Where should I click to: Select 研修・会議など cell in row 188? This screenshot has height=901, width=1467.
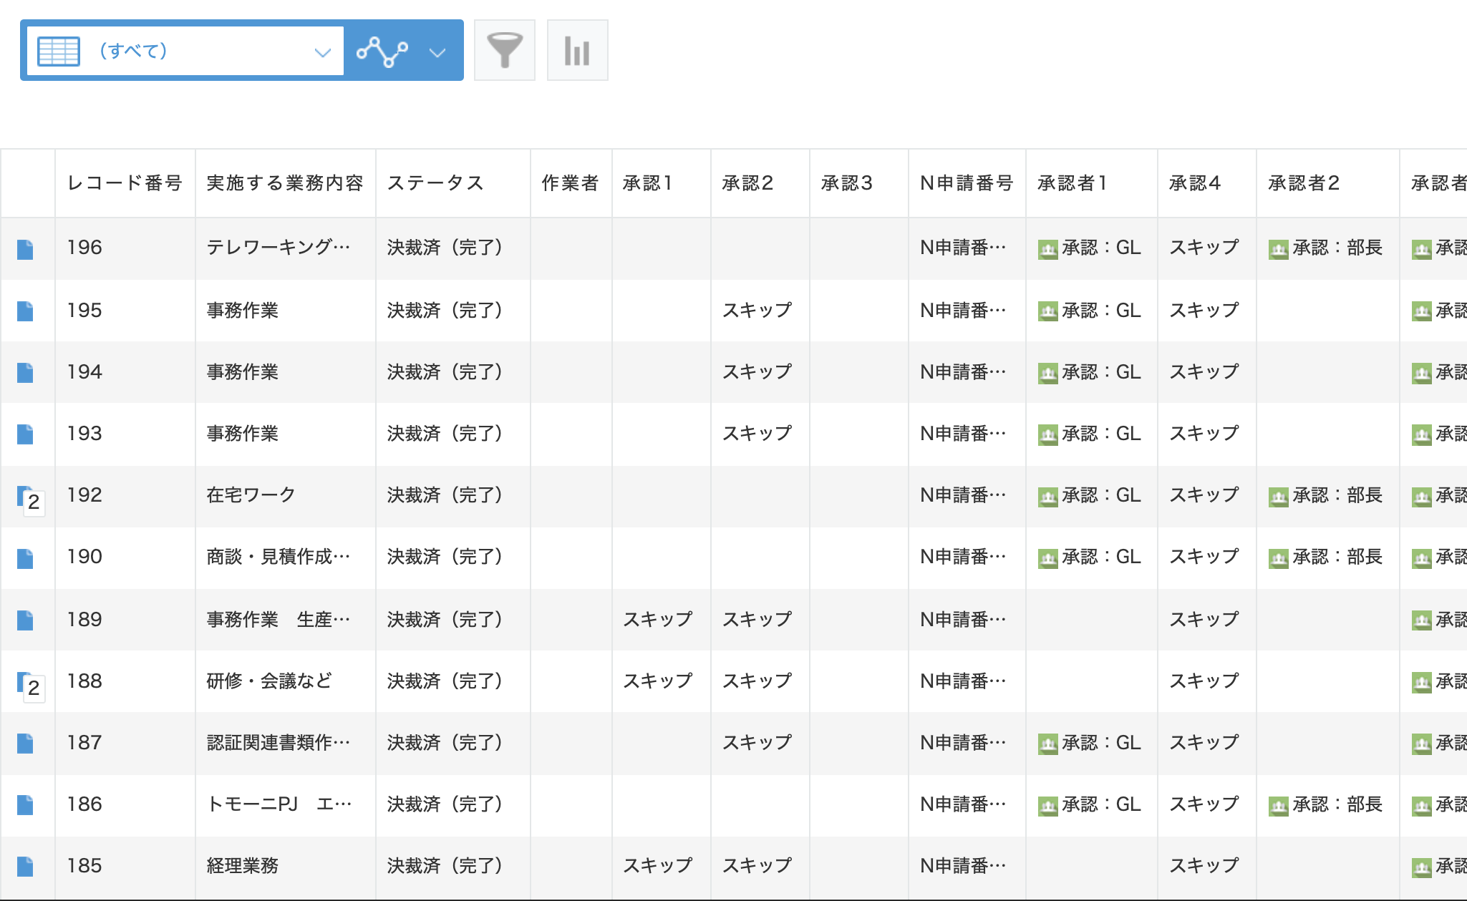click(x=286, y=681)
